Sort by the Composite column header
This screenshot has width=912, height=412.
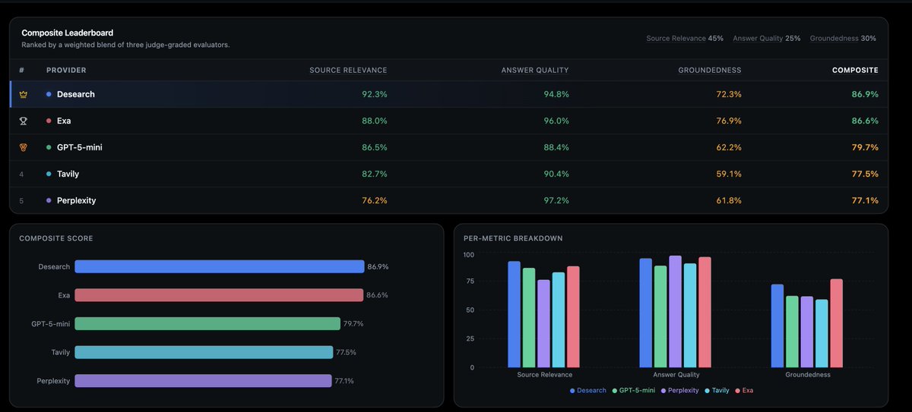click(x=855, y=71)
